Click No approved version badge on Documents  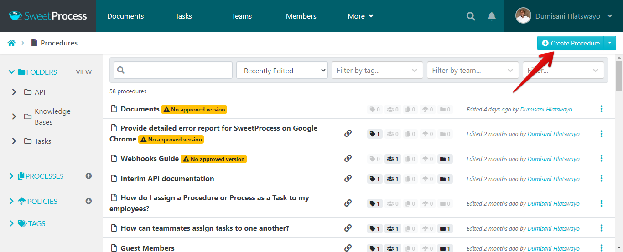click(194, 110)
